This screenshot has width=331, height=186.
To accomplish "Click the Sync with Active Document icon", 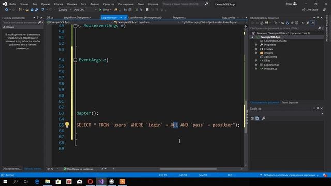I will click(283, 23).
